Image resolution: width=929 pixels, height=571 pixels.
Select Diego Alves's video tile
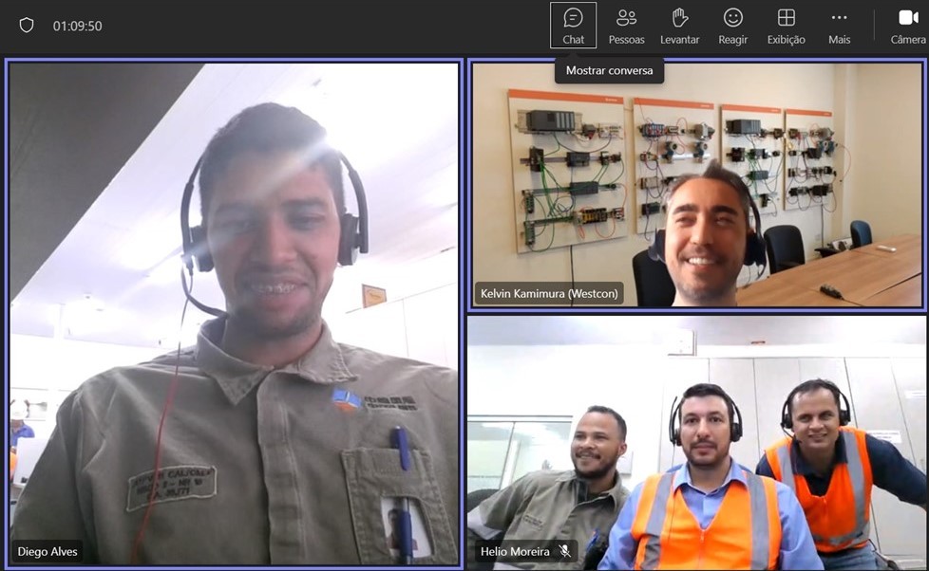point(234,314)
